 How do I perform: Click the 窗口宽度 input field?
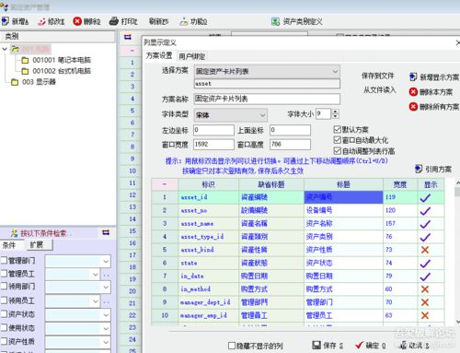point(213,144)
